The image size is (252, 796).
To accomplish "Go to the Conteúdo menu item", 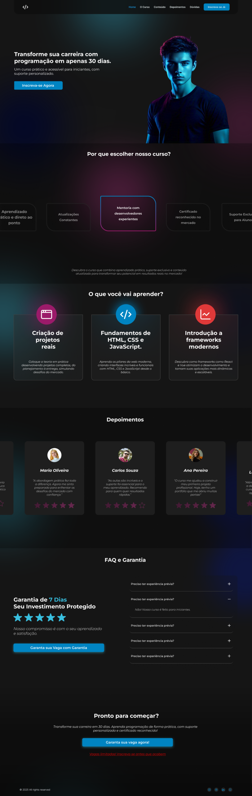I will [160, 7].
